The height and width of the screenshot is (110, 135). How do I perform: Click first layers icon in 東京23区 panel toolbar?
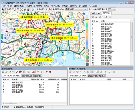coord(93,17)
